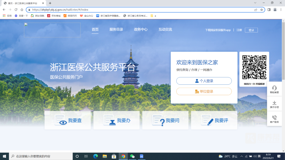Image resolution: width=285 pixels, height=160 pixels.
Task: Launch Microsoft Edge from taskbar
Action: click(96, 156)
